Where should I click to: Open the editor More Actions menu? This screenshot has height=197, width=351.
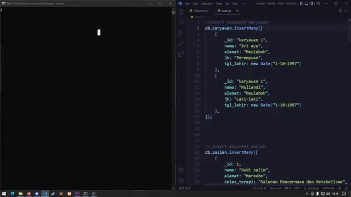346,11
